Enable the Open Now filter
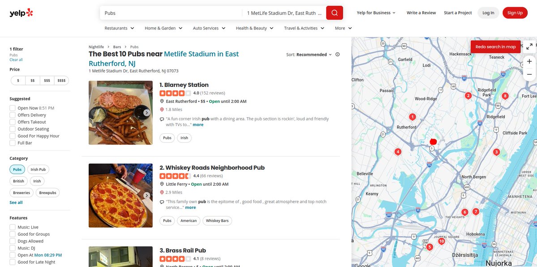The height and width of the screenshot is (267, 537). pos(13,108)
